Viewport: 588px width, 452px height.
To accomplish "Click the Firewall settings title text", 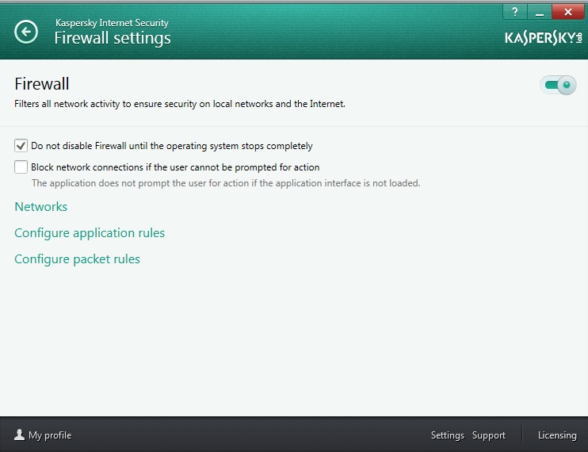I will click(x=113, y=38).
